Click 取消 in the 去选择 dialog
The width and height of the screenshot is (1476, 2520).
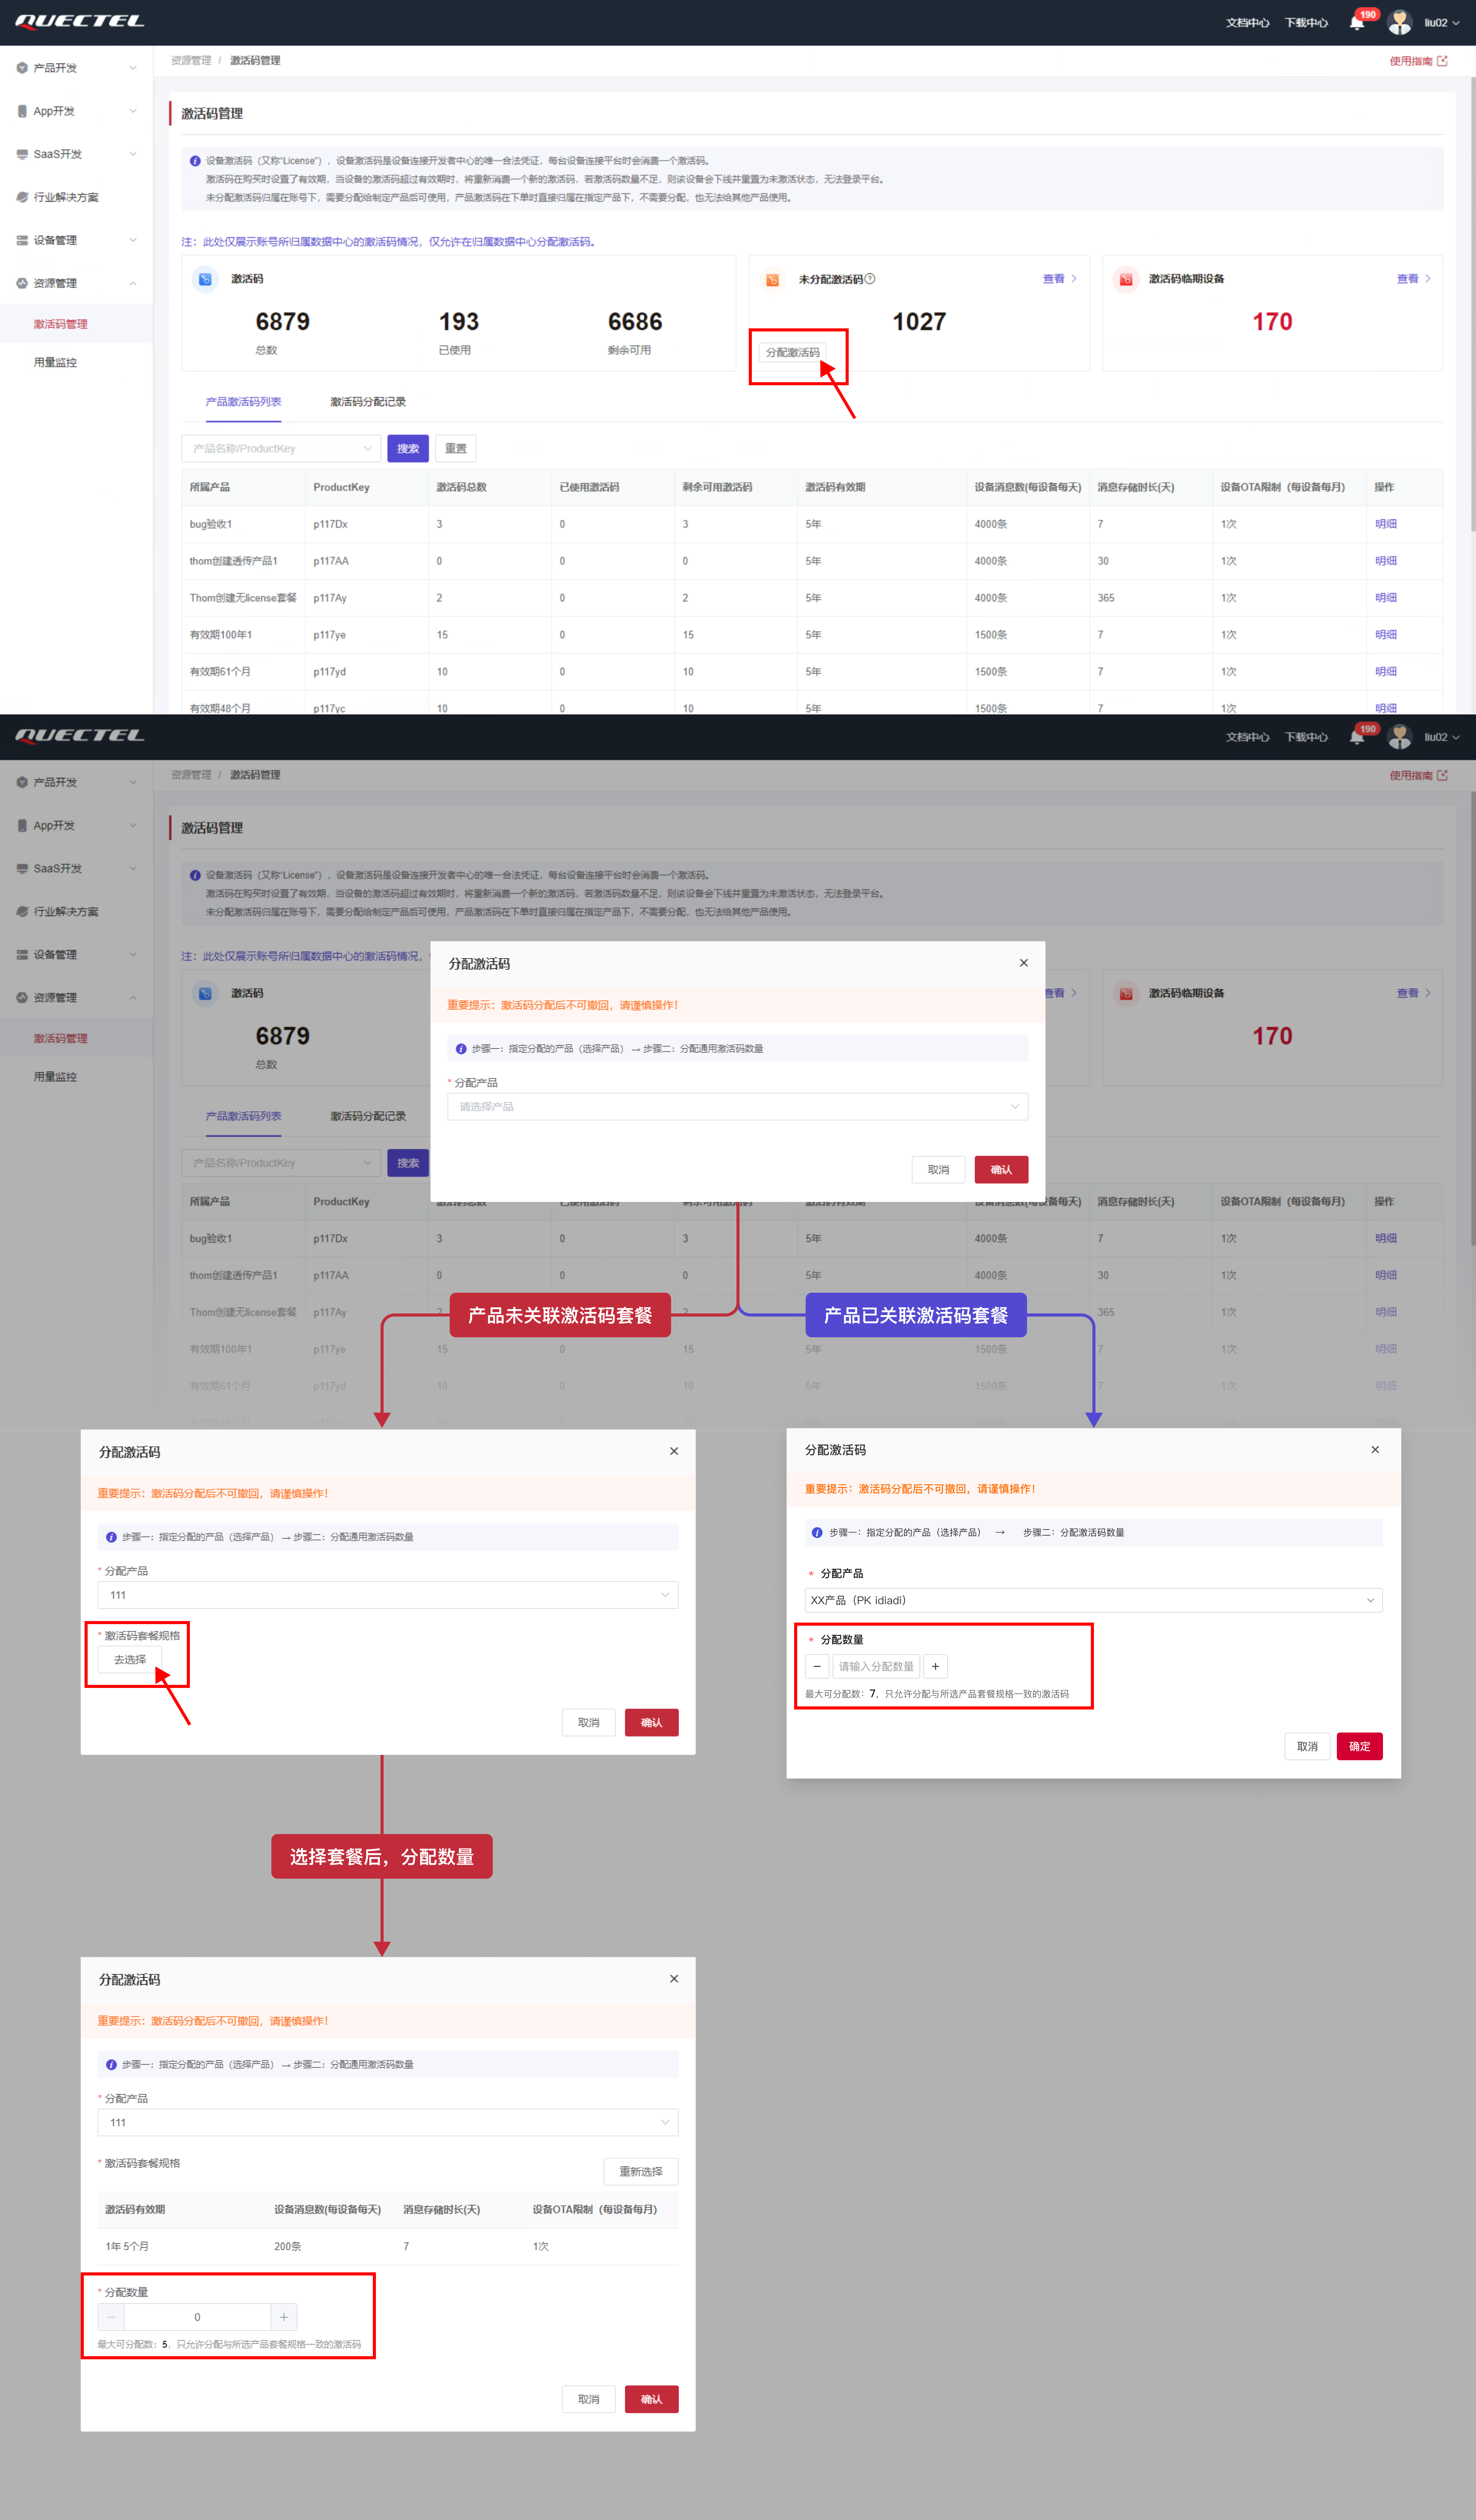(588, 1722)
